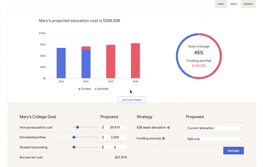Click the ACTION ITEMS button
The height and width of the screenshot is (167, 263).
tap(131, 100)
